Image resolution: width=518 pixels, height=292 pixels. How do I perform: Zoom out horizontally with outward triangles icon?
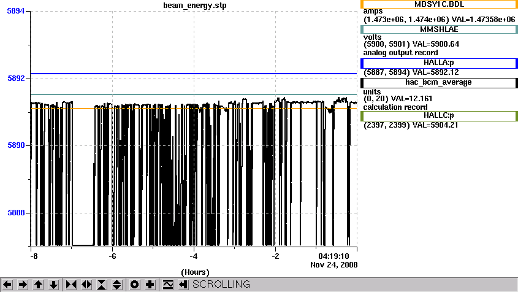(86, 285)
